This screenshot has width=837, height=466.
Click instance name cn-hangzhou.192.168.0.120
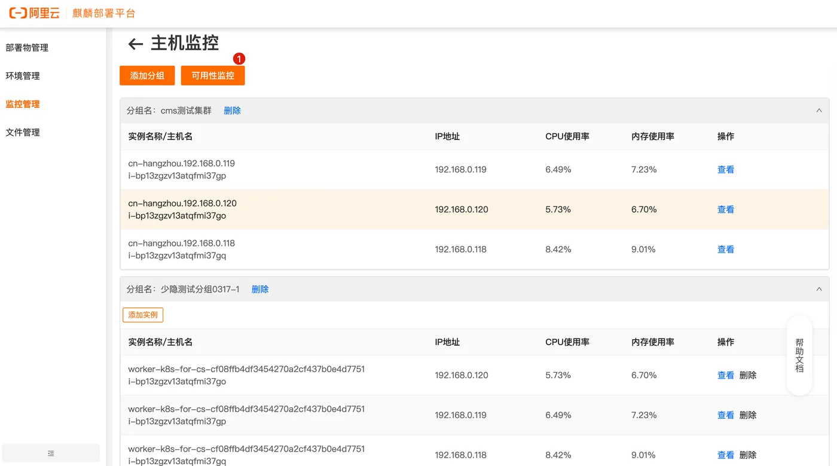[182, 203]
